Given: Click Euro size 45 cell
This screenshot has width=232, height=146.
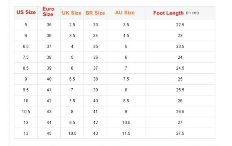Looking at the screenshot, I should coord(49,133).
